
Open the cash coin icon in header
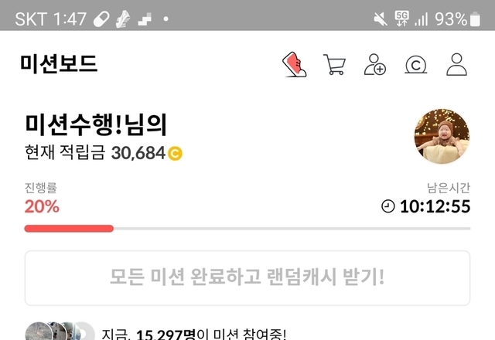pyautogui.click(x=416, y=65)
